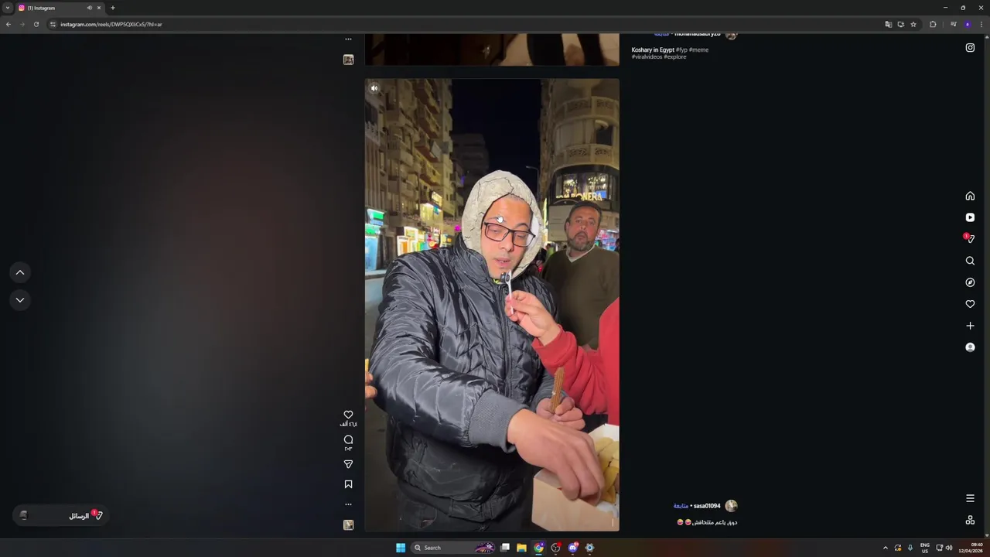Open the sasa01094 profile link
The height and width of the screenshot is (557, 990).
(x=707, y=506)
